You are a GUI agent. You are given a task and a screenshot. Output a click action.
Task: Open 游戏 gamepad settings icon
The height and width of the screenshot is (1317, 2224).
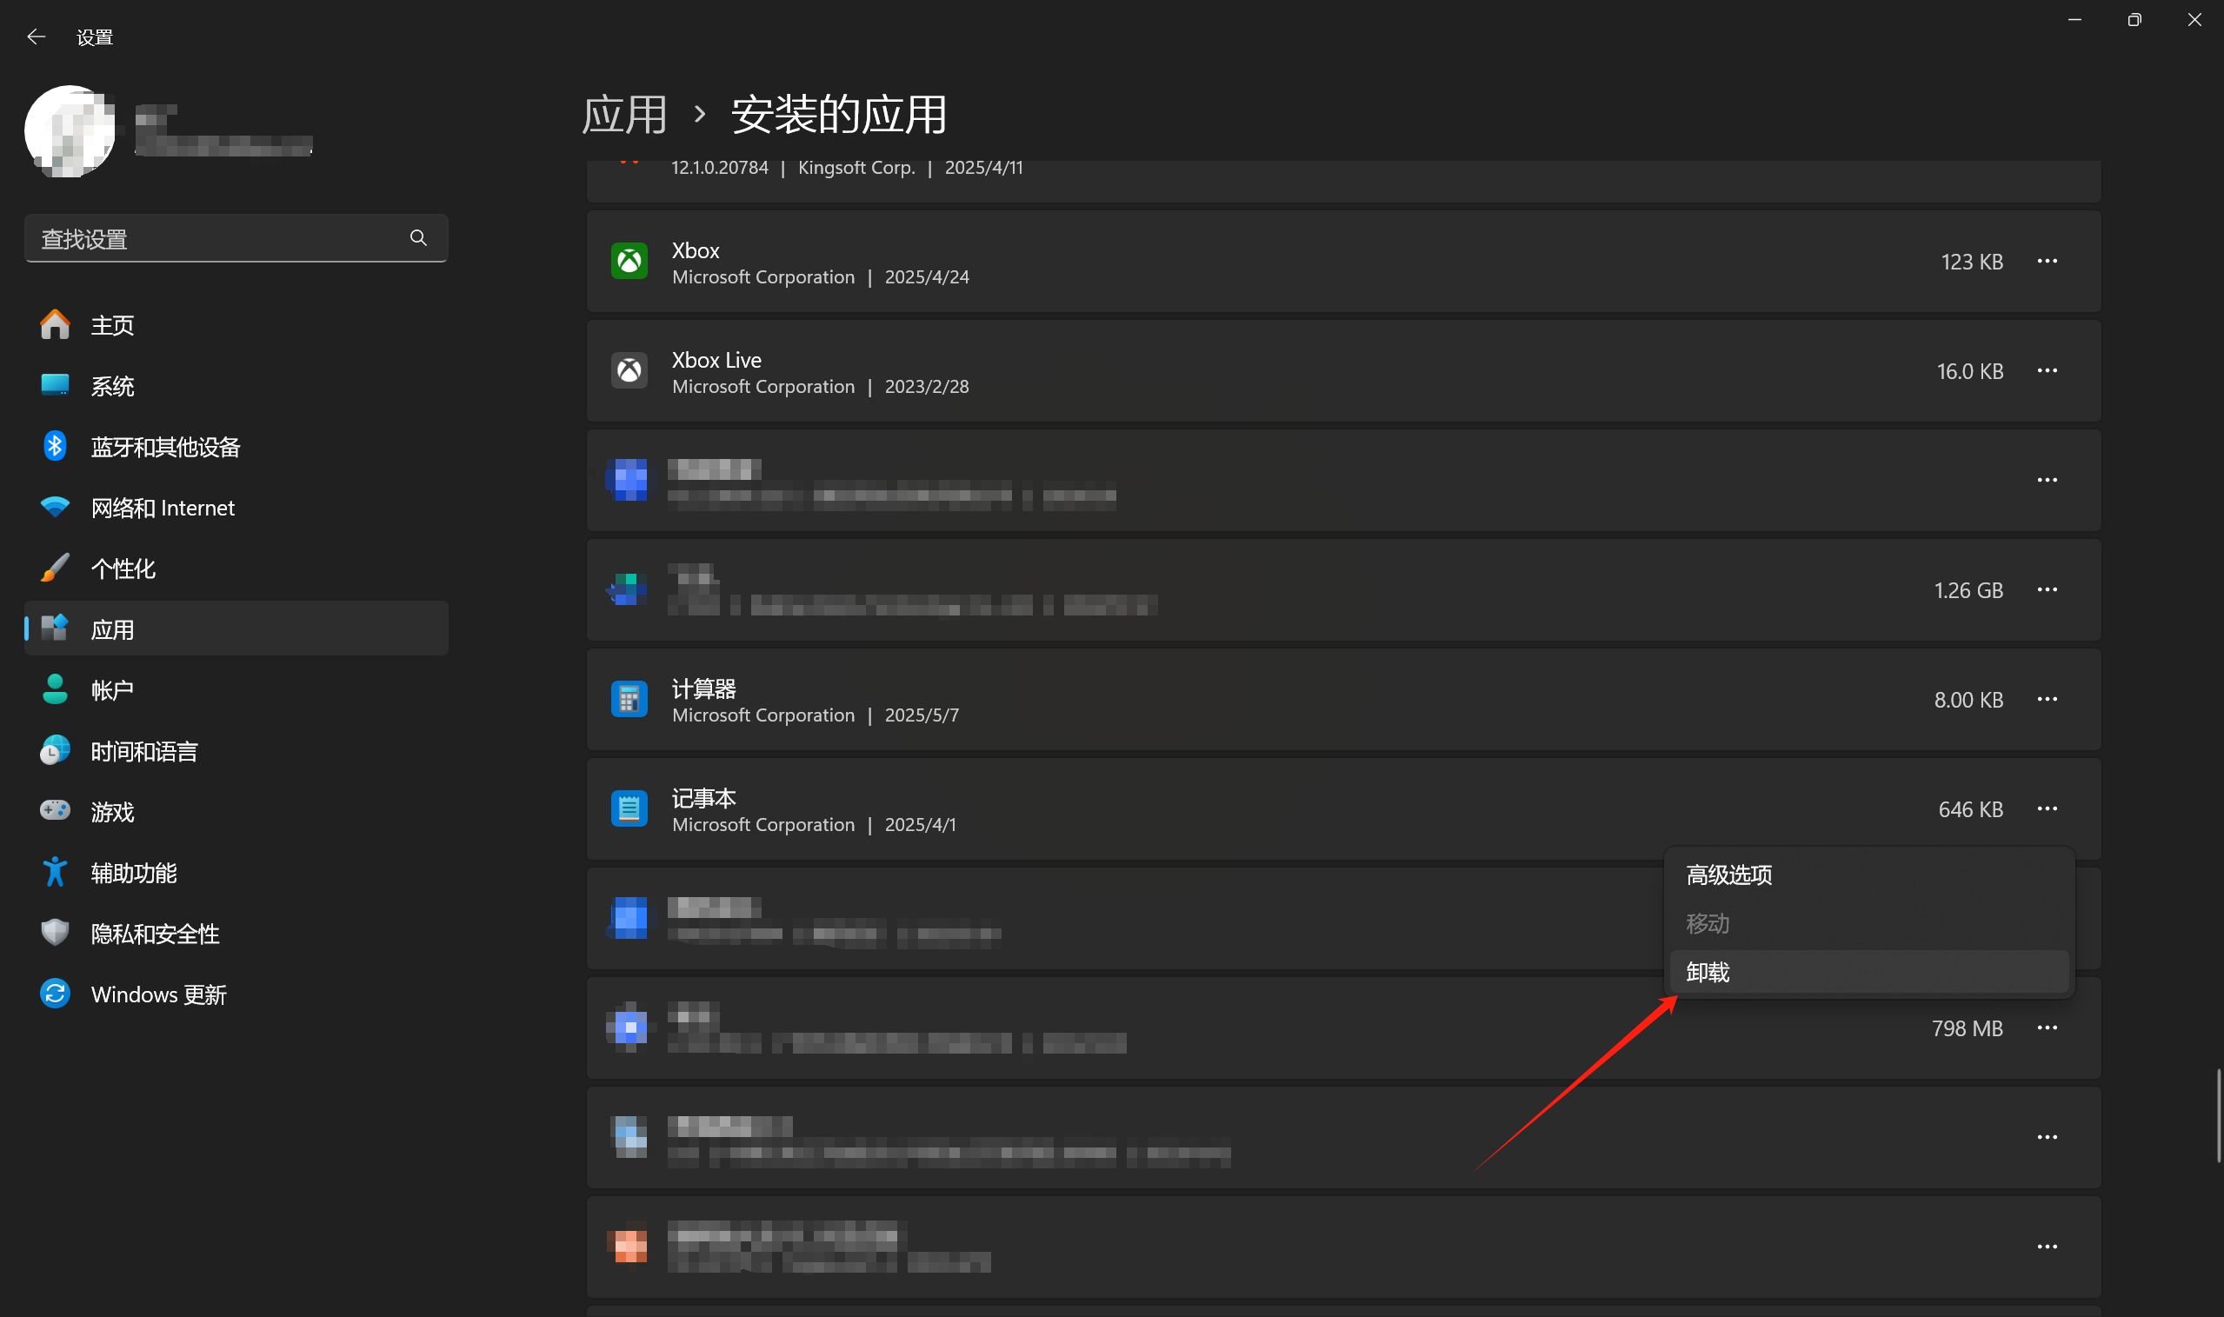pos(54,811)
